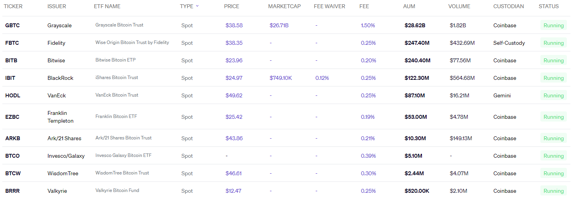The width and height of the screenshot is (579, 199).
Task: Click Running status badge for BRRR
Action: click(553, 191)
